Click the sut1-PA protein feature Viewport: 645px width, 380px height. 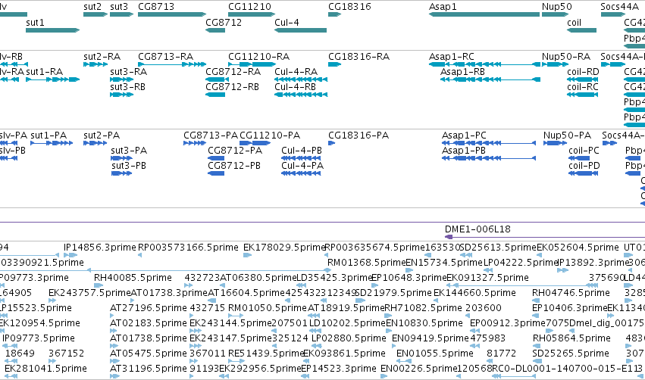click(x=52, y=143)
